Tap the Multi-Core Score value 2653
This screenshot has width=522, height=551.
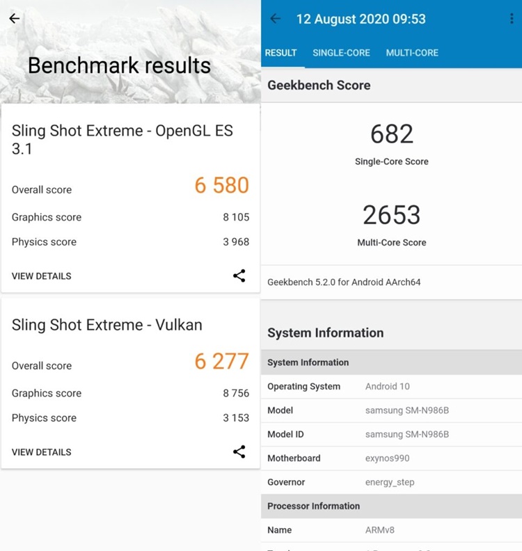point(392,215)
